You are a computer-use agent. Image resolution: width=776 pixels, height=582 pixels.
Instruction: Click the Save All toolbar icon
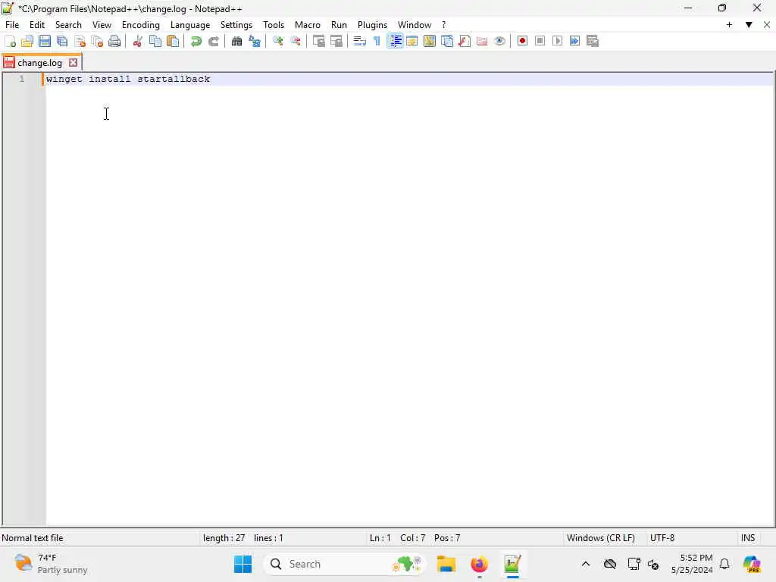[62, 41]
